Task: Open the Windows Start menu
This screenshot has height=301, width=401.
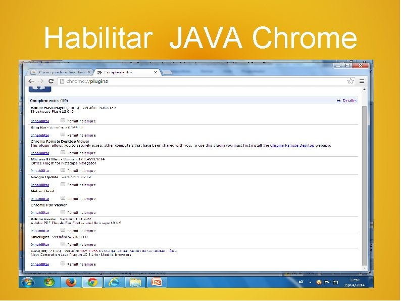Action: (x=28, y=282)
